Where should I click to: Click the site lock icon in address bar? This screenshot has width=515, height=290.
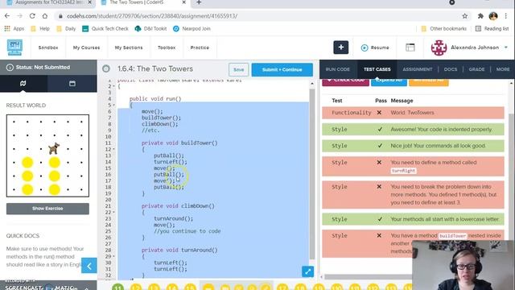[60, 16]
